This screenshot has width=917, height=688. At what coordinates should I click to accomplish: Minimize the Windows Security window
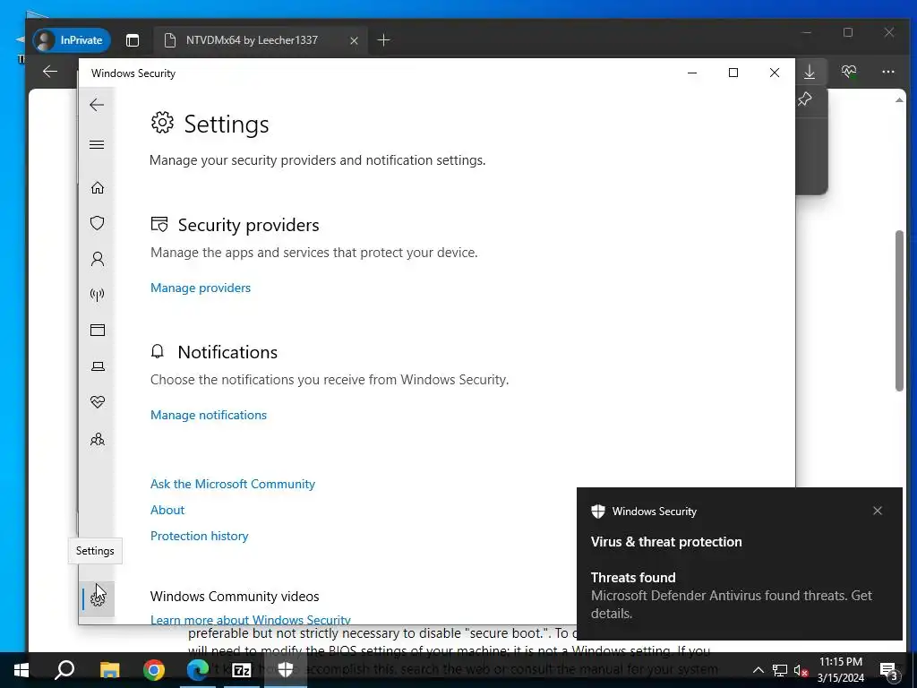tap(692, 73)
